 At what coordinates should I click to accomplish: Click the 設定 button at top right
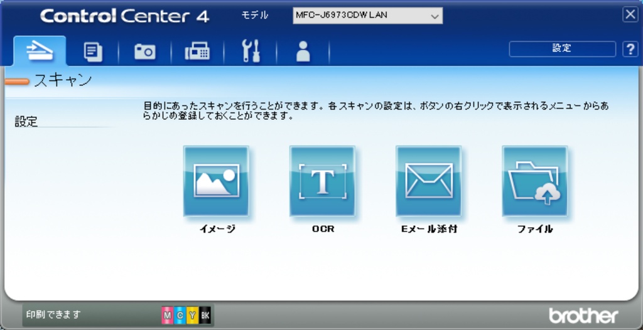click(562, 49)
